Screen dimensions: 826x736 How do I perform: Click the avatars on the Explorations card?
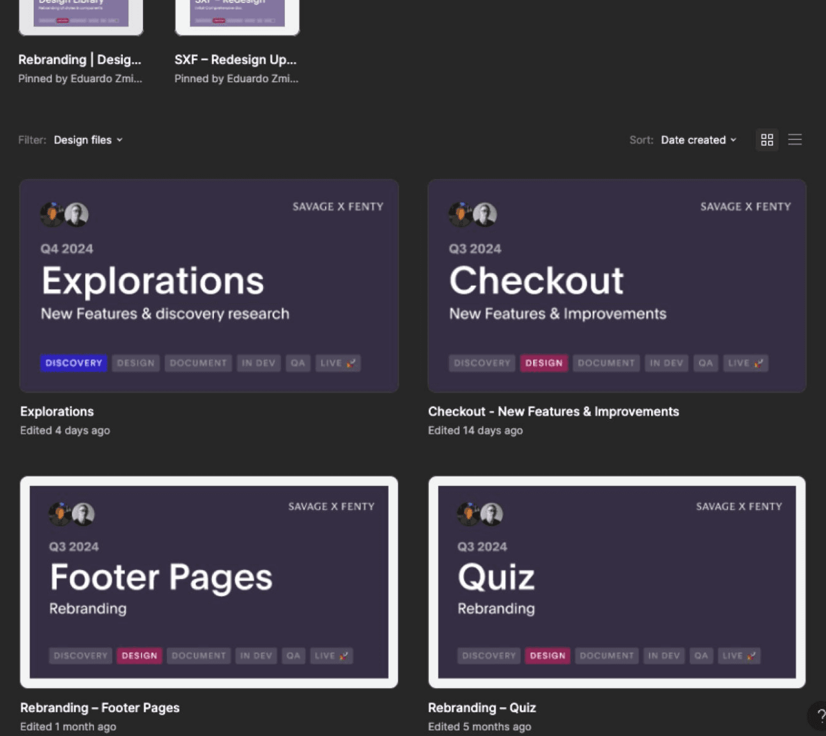[64, 214]
